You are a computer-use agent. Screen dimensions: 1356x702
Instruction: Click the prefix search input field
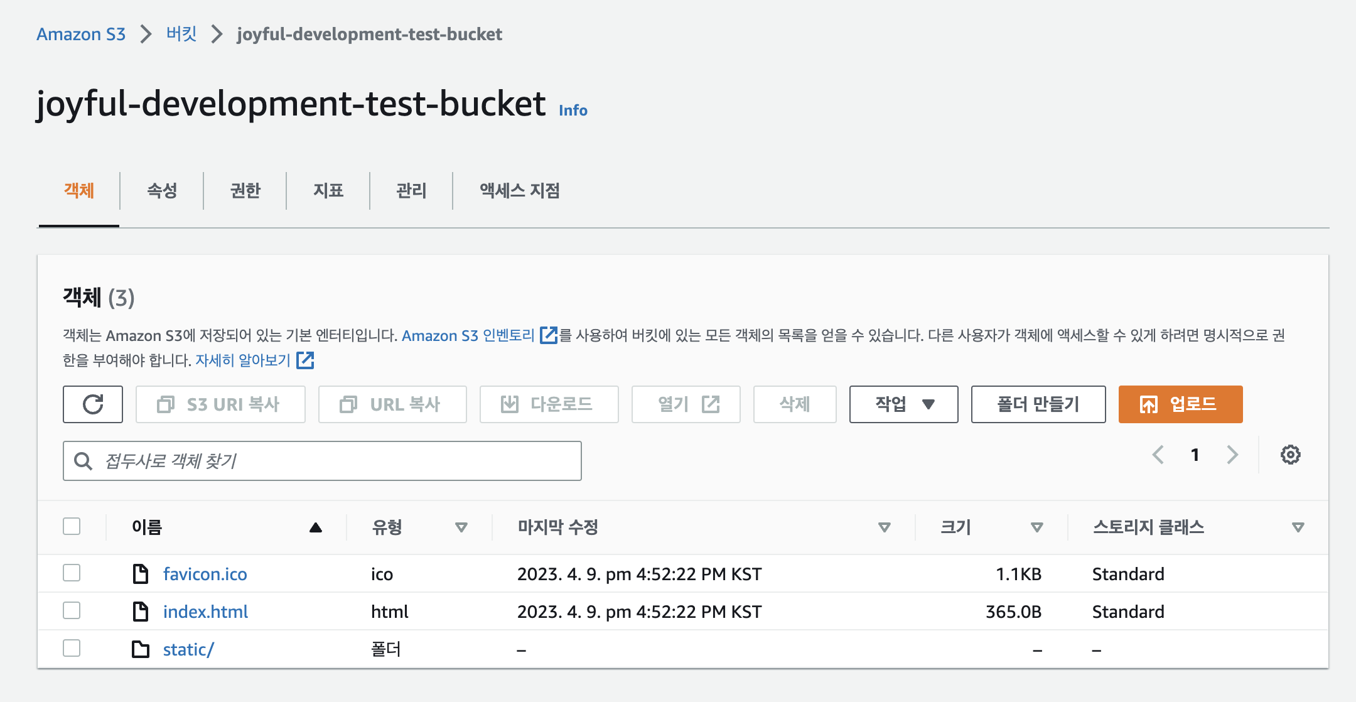[339, 462]
